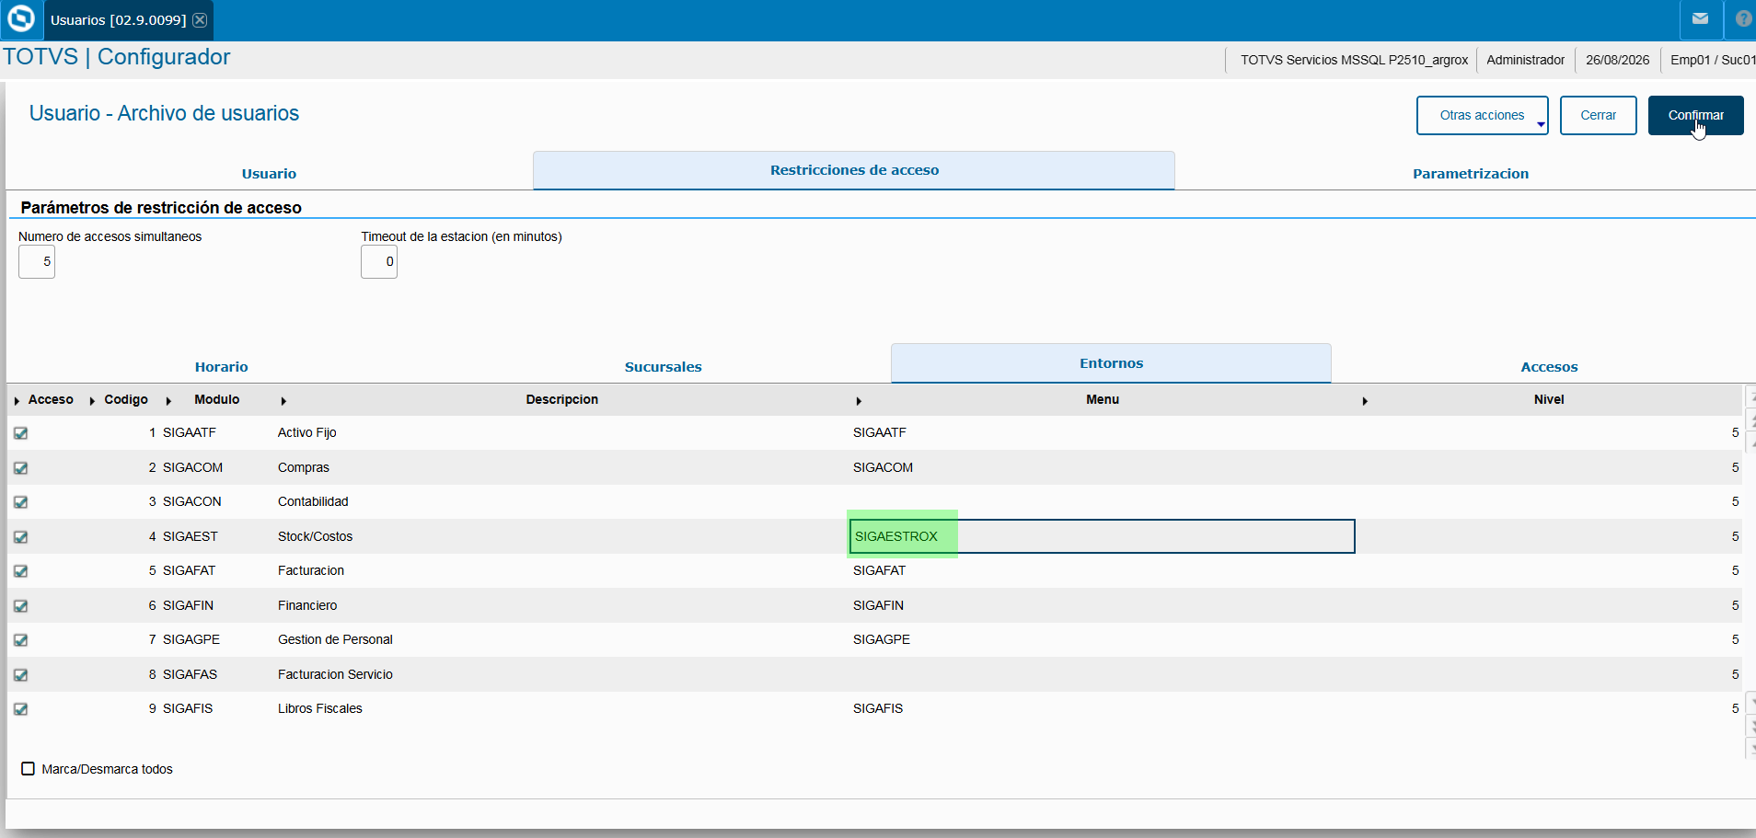Click the Descripcion column header

tap(562, 399)
